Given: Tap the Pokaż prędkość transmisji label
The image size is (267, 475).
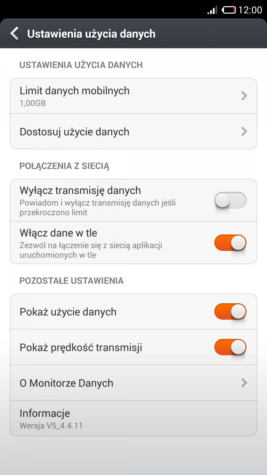Looking at the screenshot, I should (81, 347).
